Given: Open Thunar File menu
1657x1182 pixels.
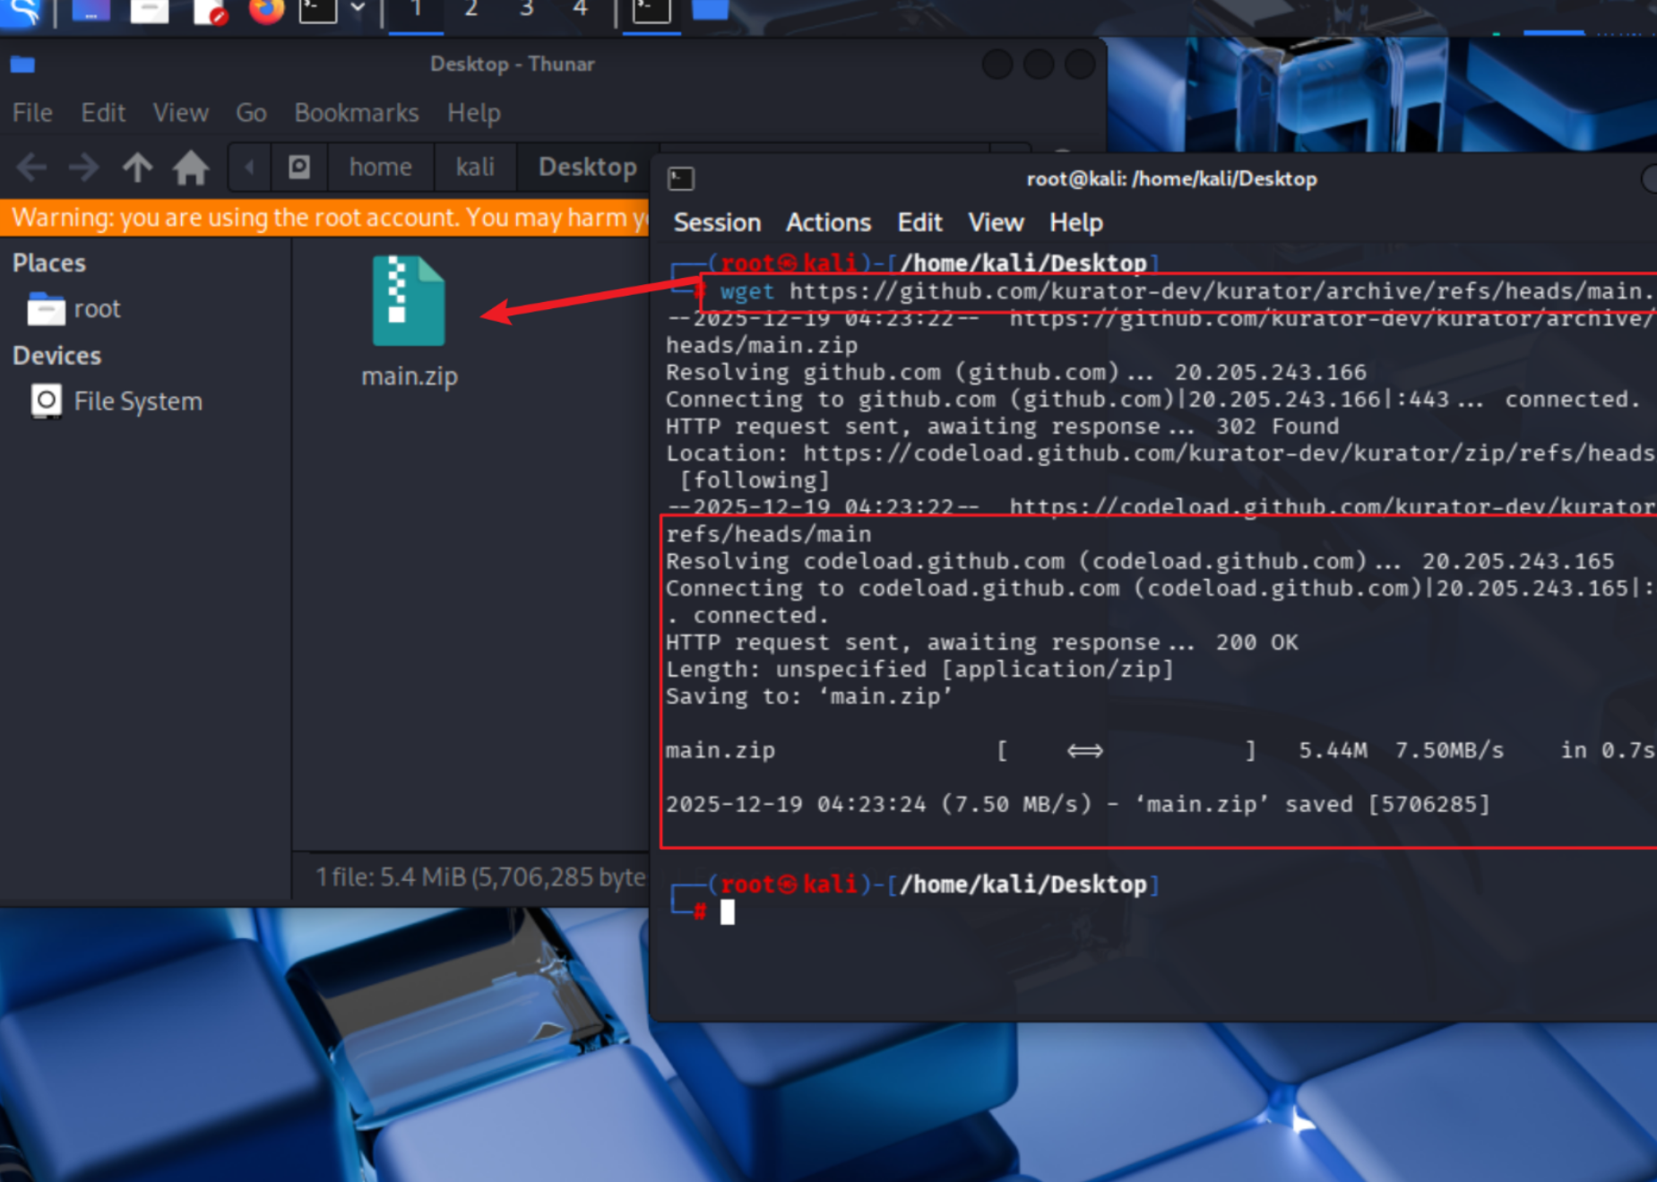Looking at the screenshot, I should click(32, 113).
